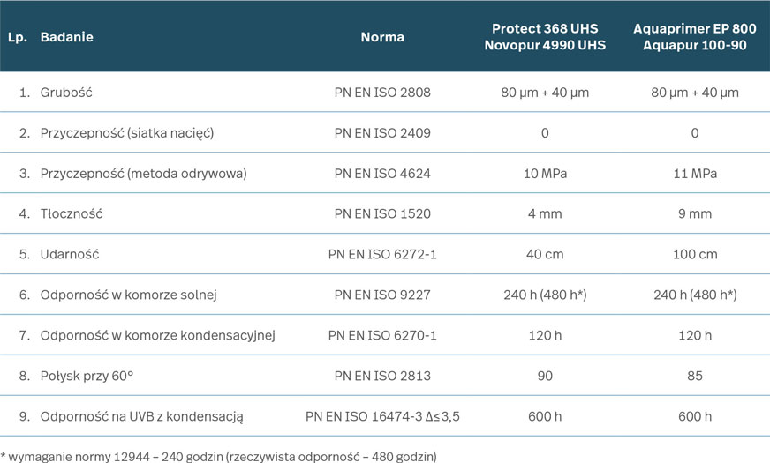Select the Aquaprimer EP 800 column header
This screenshot has width=770, height=463.
tap(694, 37)
